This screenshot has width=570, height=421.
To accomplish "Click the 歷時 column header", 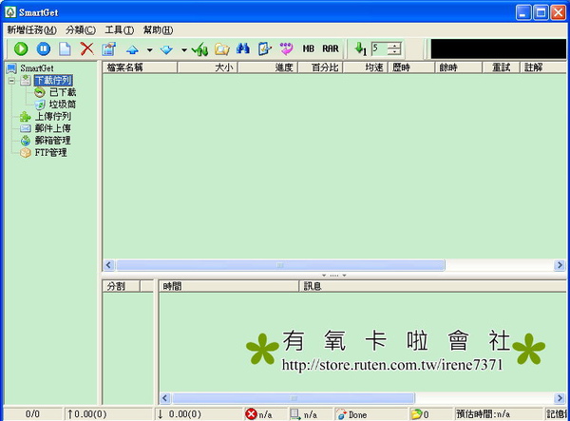I will [411, 67].
